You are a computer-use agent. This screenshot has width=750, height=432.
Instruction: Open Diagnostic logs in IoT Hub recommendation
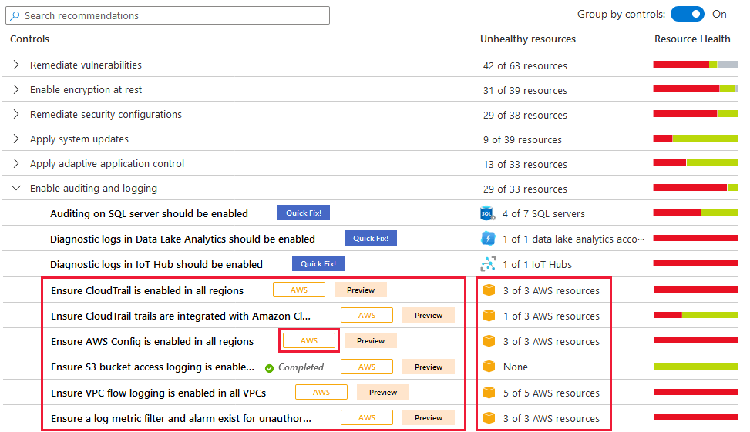(156, 264)
